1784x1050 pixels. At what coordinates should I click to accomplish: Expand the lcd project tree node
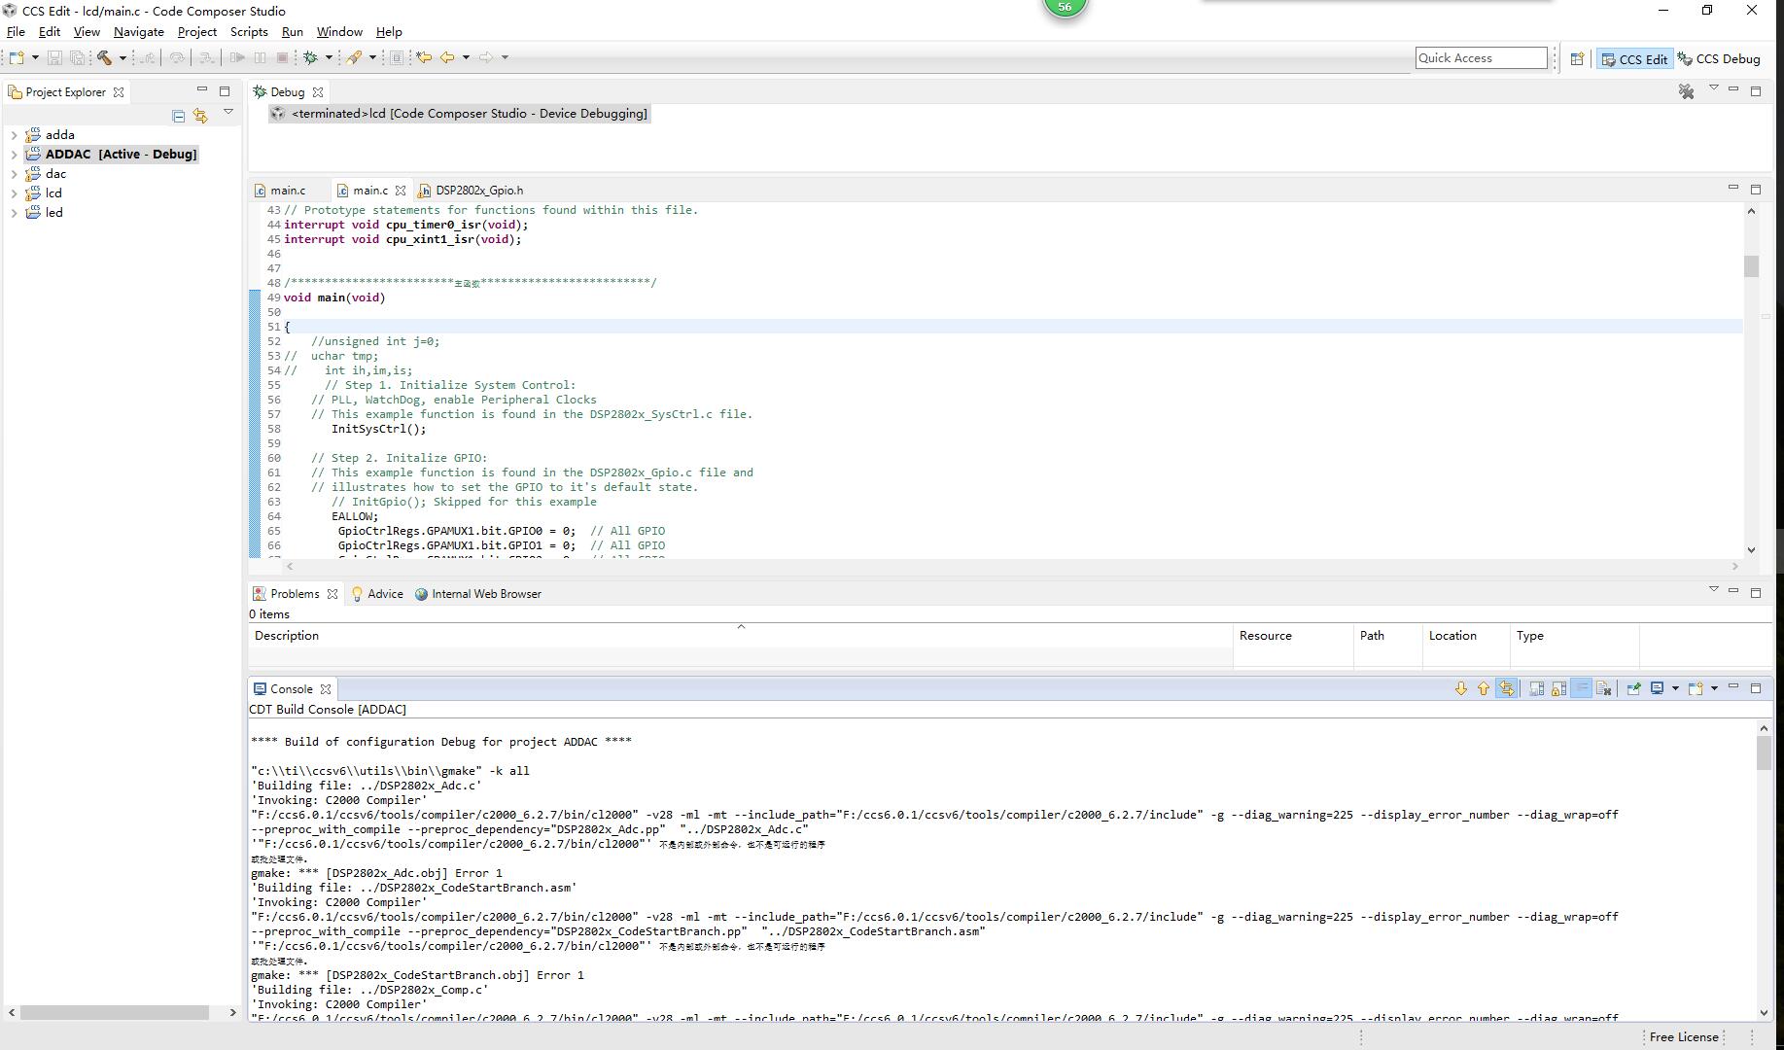click(14, 193)
